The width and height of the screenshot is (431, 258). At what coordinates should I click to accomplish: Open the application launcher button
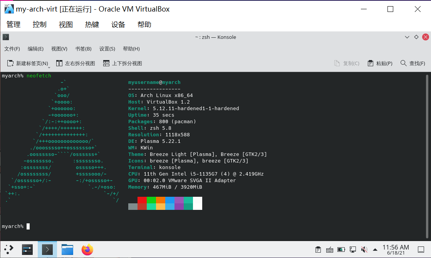(8, 250)
